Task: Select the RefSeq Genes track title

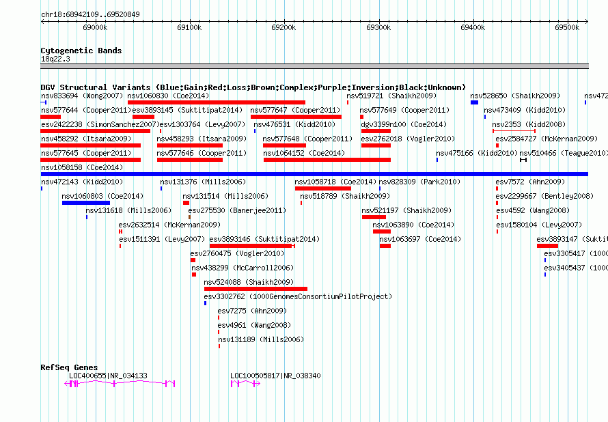Action: tap(69, 367)
